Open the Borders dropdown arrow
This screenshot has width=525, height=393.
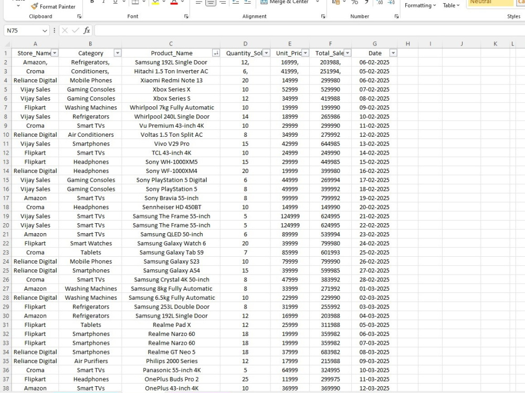coord(144,2)
